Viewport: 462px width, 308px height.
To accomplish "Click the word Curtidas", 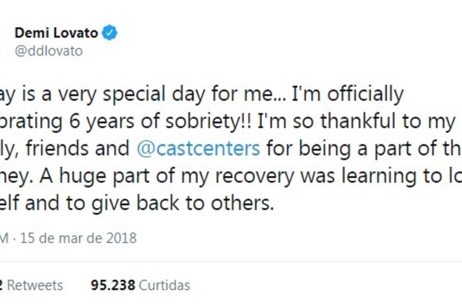I will [x=164, y=285].
